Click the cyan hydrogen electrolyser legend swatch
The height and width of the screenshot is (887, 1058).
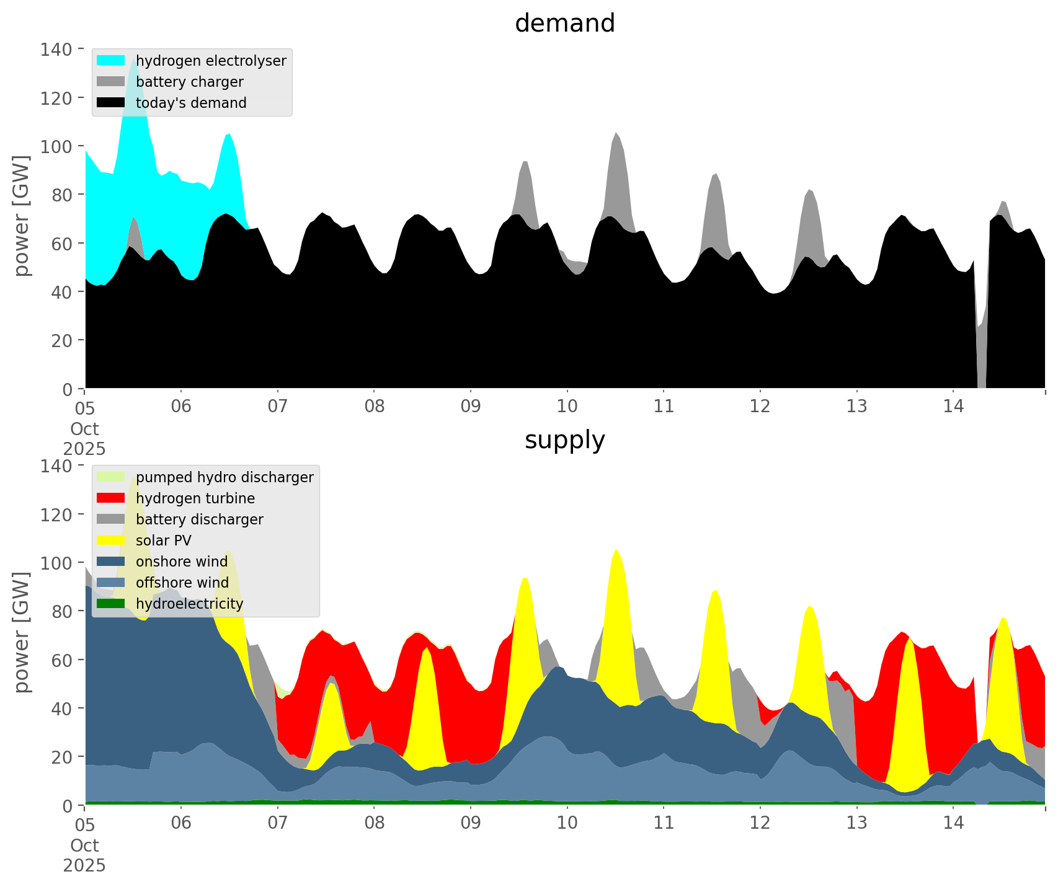(111, 61)
